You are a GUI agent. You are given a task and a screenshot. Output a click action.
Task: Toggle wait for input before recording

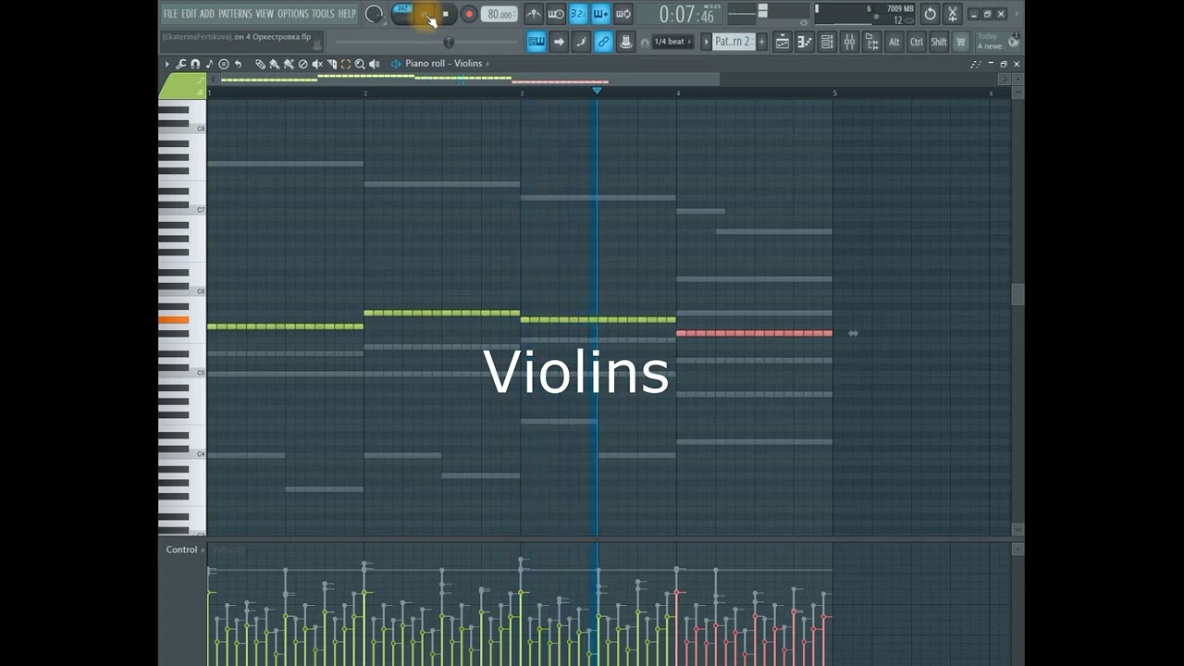556,14
